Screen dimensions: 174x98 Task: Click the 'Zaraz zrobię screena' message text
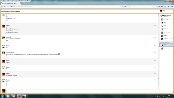pos(11,75)
